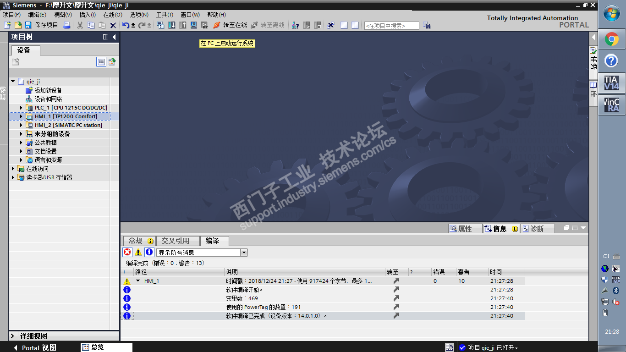Click the undo arrow icon

coord(126,25)
